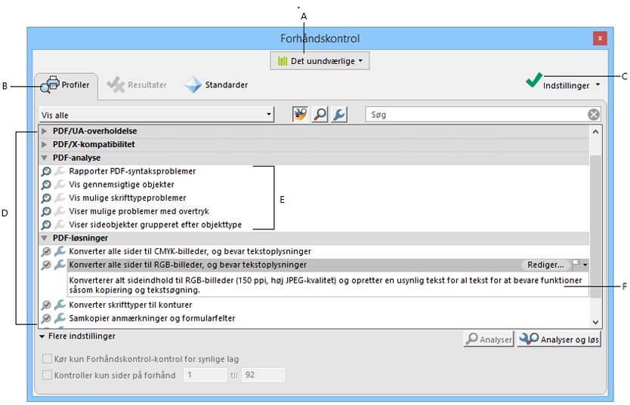Switch to the Profiler tab
The image size is (630, 405).
tap(66, 85)
